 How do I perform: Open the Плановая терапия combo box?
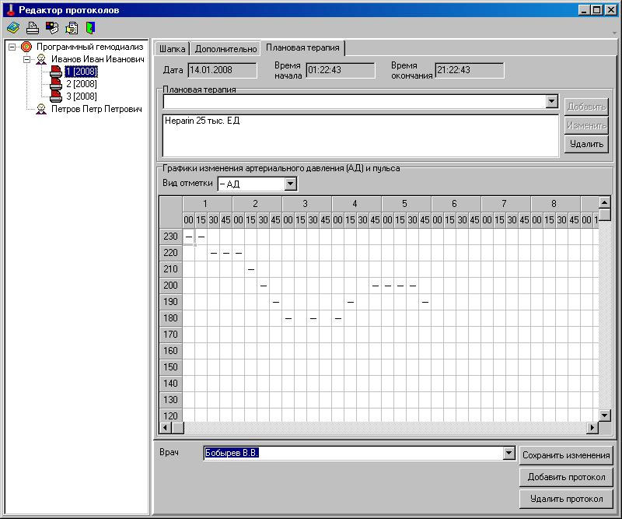[x=552, y=102]
